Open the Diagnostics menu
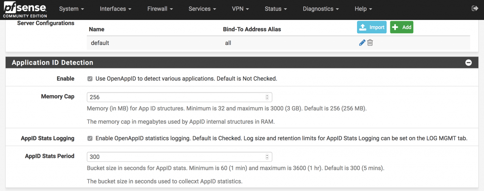The height and width of the screenshot is (191, 484). 321,9
